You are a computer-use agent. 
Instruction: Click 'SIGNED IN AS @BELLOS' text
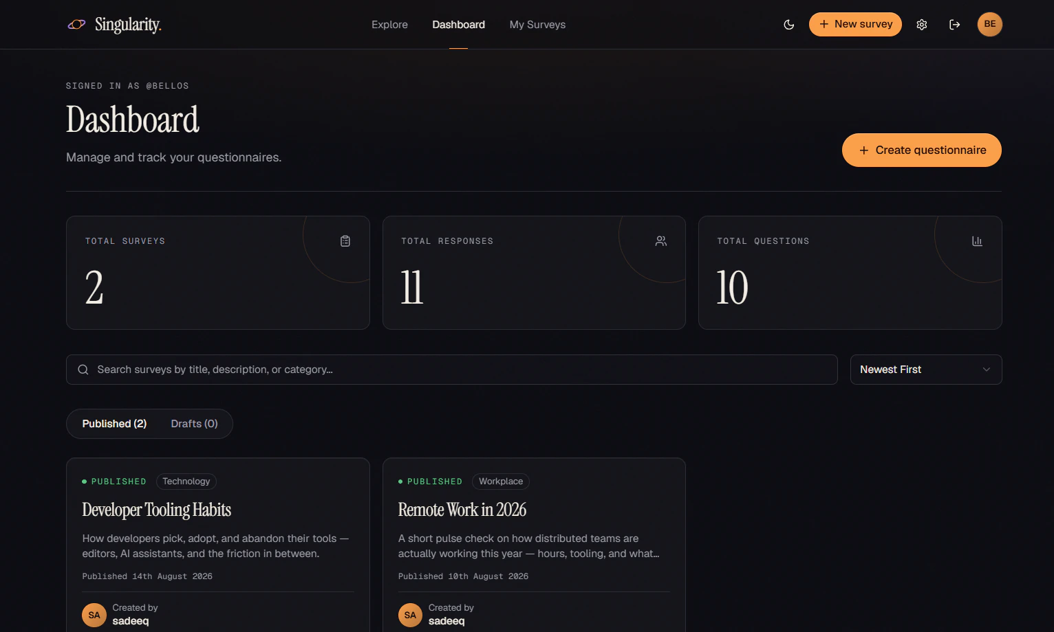[127, 86]
